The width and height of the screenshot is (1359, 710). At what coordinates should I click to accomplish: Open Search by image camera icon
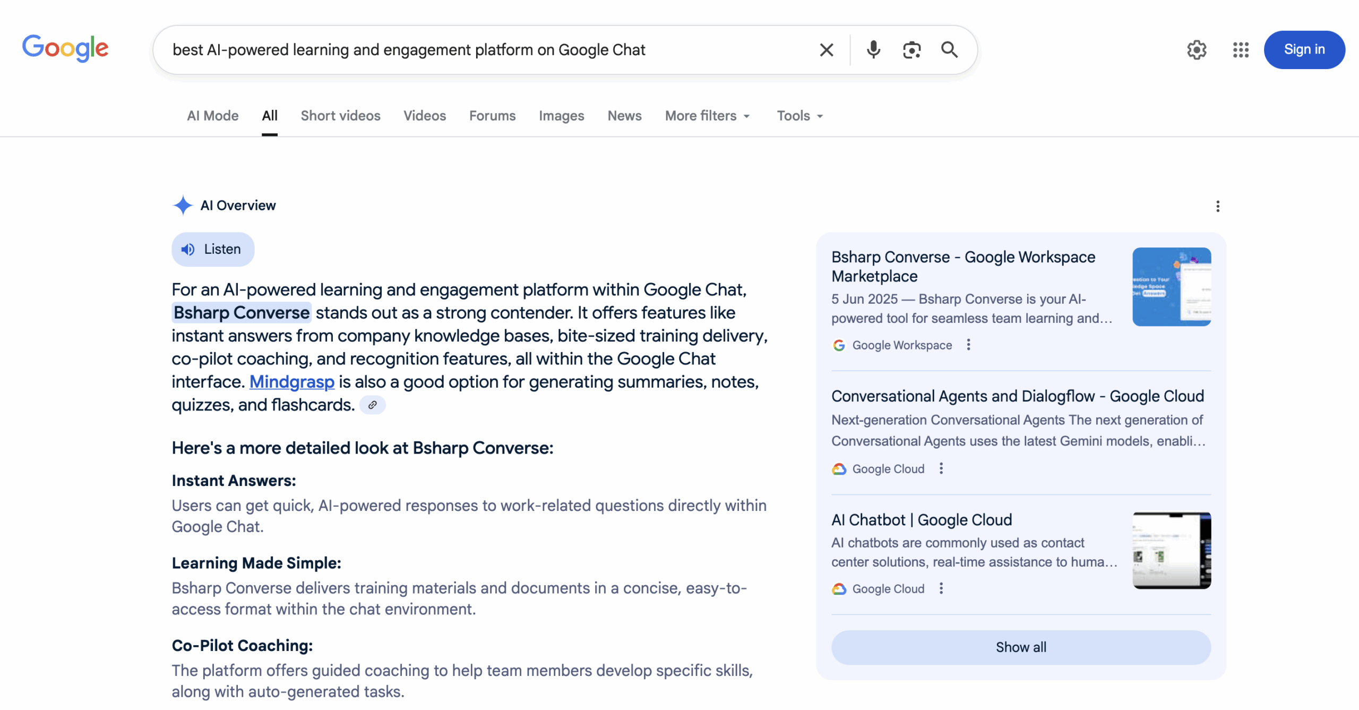click(x=911, y=50)
